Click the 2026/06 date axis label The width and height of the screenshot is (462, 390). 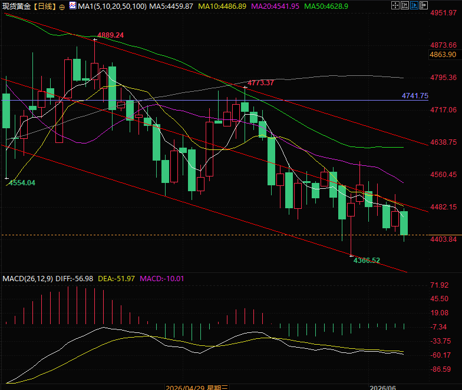383,387
